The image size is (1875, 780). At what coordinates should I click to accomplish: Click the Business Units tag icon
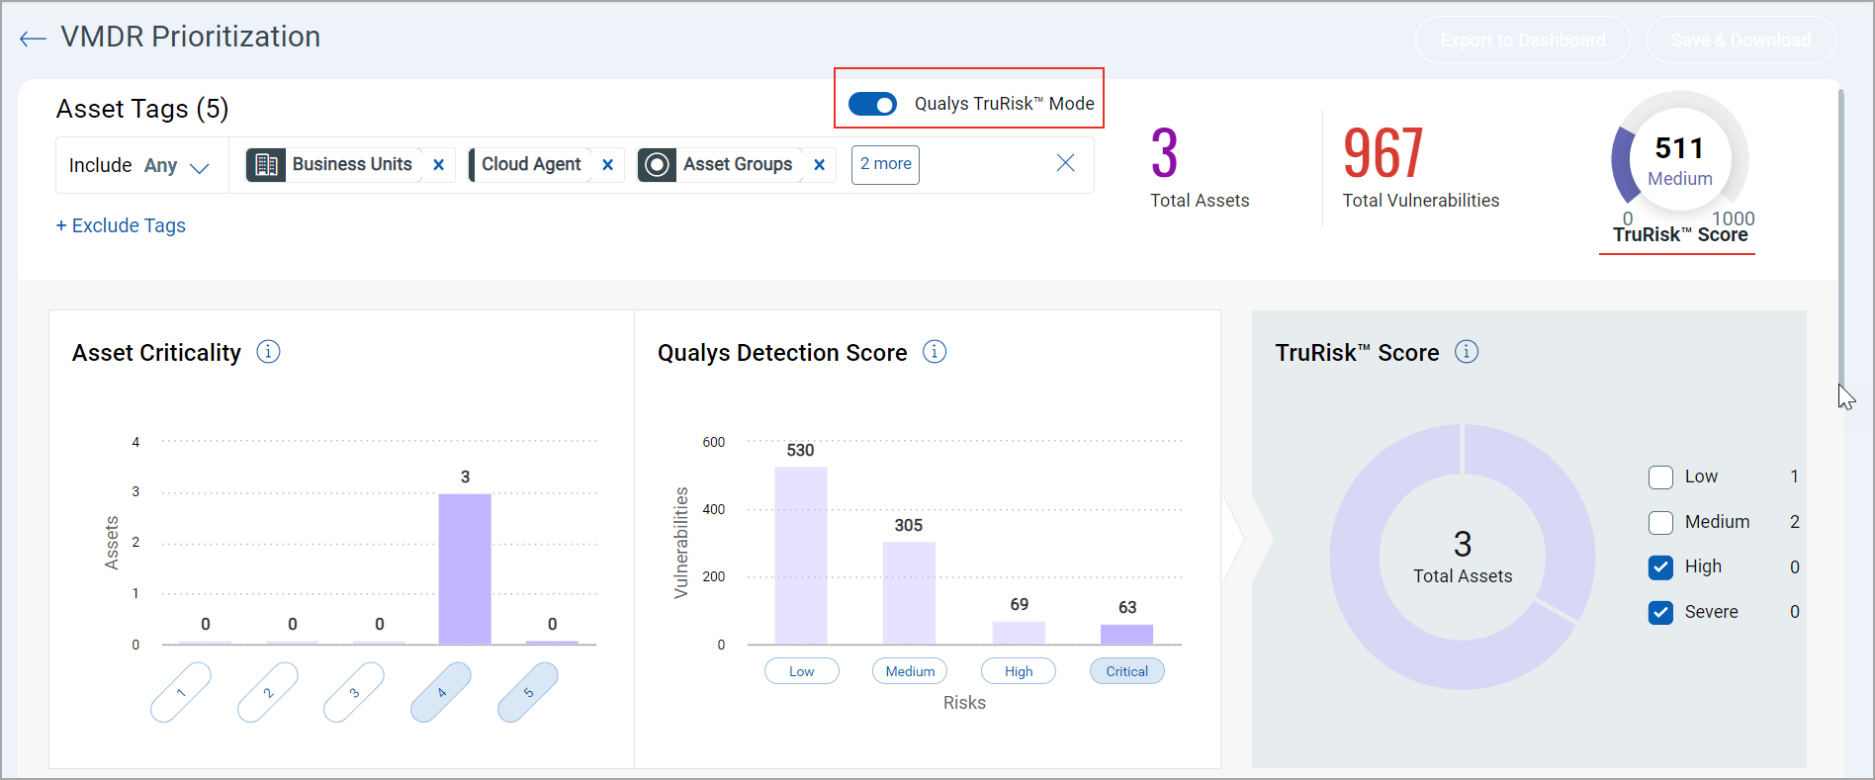pos(266,164)
